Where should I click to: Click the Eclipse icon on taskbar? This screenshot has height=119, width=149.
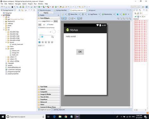[77, 116]
